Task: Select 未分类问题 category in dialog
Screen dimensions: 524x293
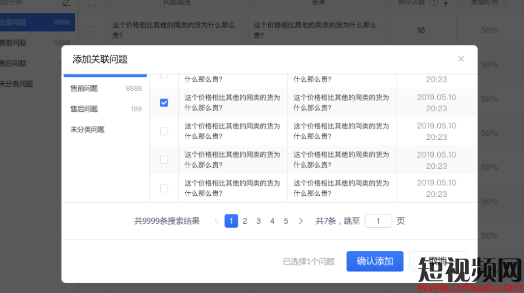Action: tap(88, 129)
